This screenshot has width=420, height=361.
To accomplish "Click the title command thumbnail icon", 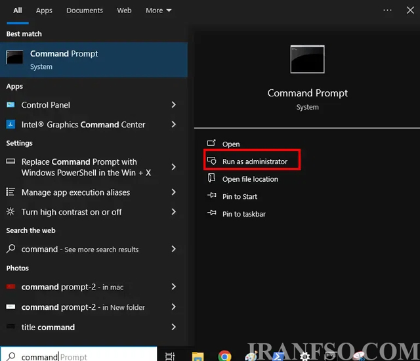I will coord(10,326).
